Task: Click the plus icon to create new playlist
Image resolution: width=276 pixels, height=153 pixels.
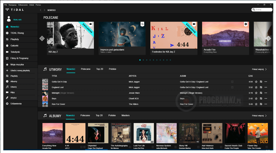Action: 7,70
